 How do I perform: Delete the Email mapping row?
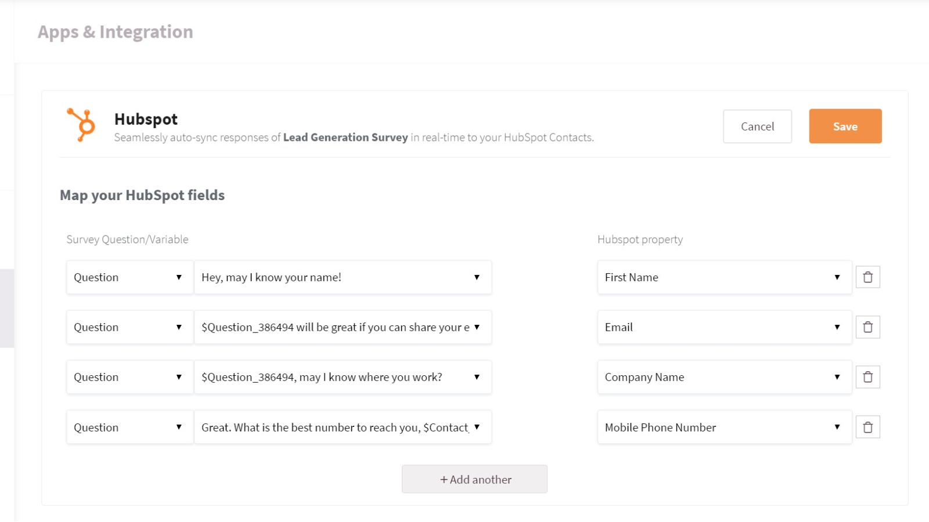click(868, 327)
